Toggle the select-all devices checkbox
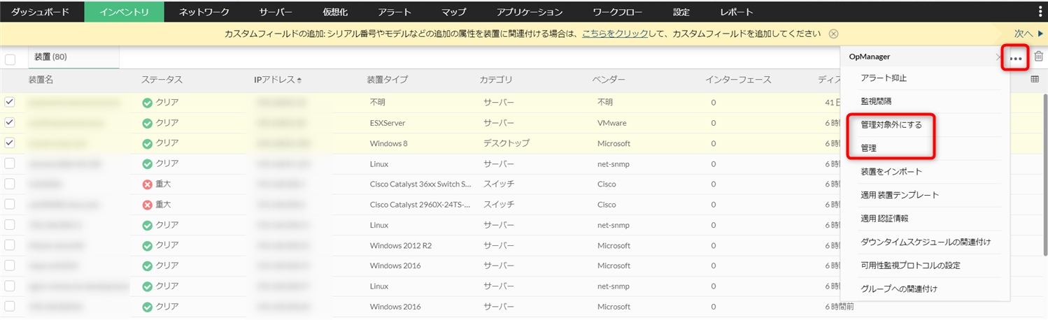The height and width of the screenshot is (320, 1048). pyautogui.click(x=10, y=59)
